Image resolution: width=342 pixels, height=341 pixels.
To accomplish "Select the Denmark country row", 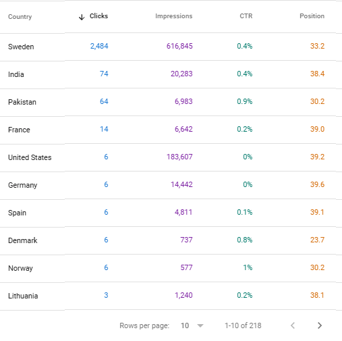I will [x=171, y=240].
